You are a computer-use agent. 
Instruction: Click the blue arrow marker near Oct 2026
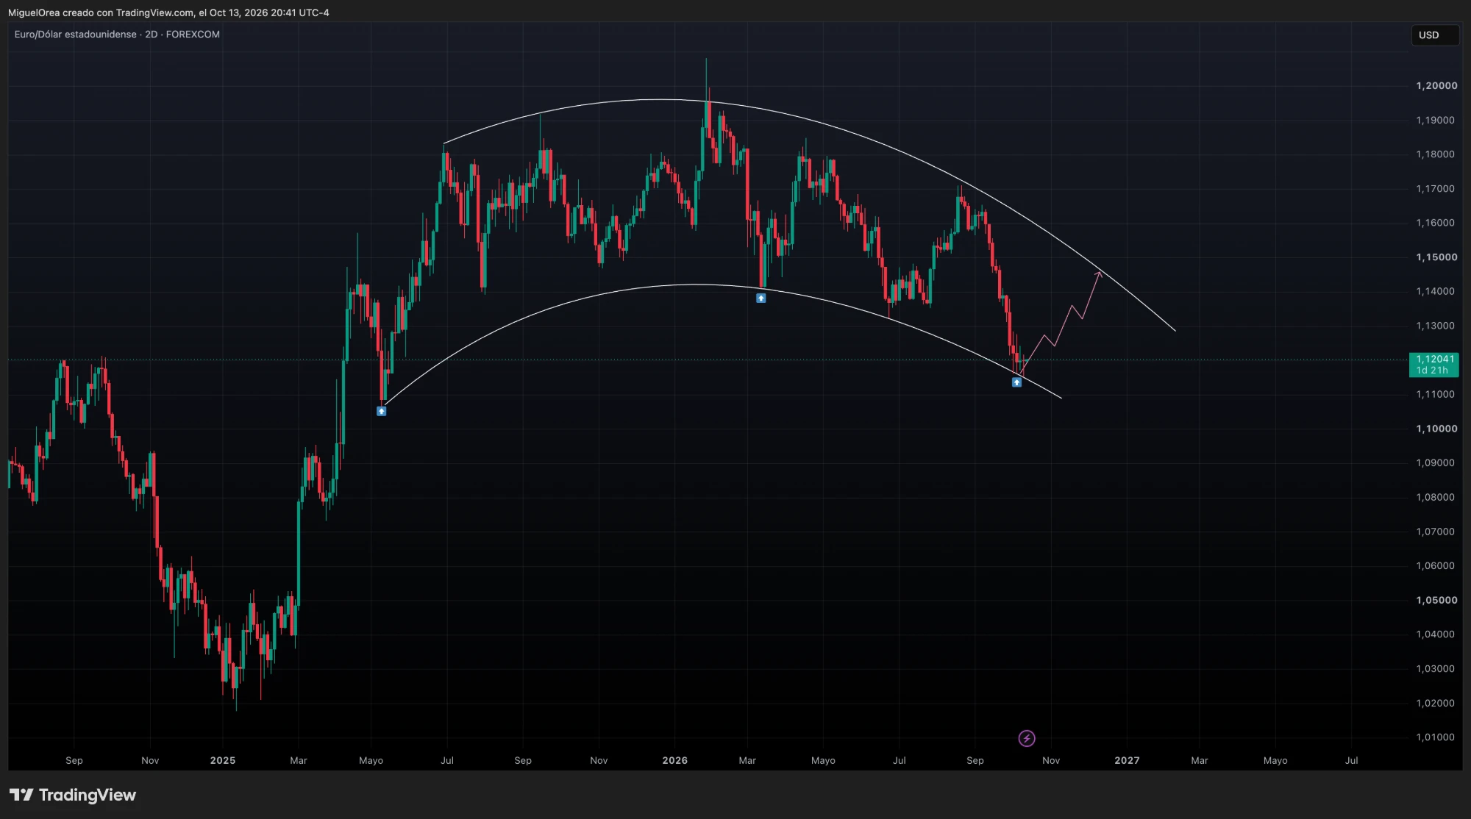[x=1016, y=382]
